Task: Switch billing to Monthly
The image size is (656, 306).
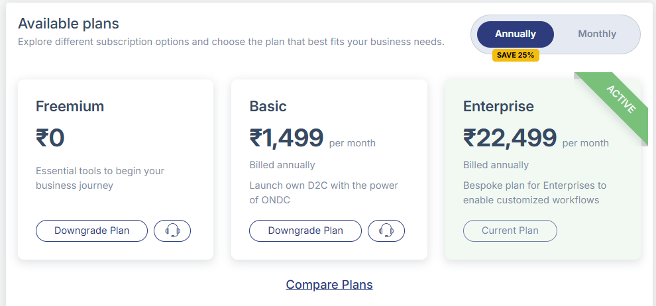Action: 596,34
